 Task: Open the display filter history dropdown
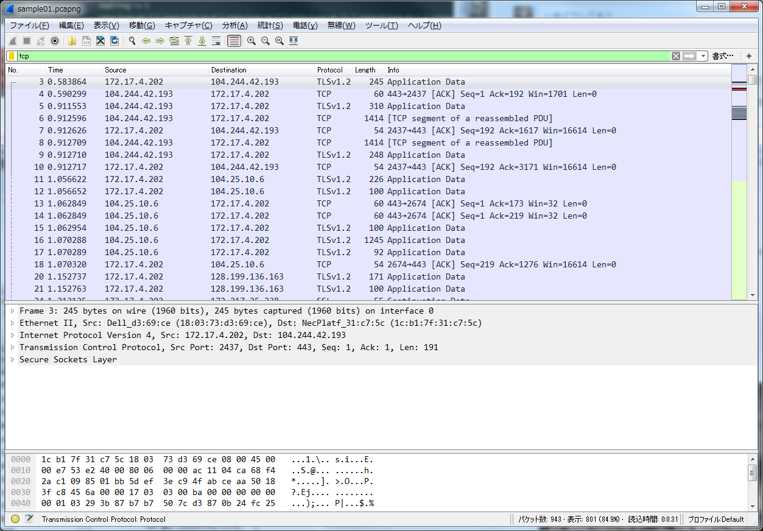[703, 56]
